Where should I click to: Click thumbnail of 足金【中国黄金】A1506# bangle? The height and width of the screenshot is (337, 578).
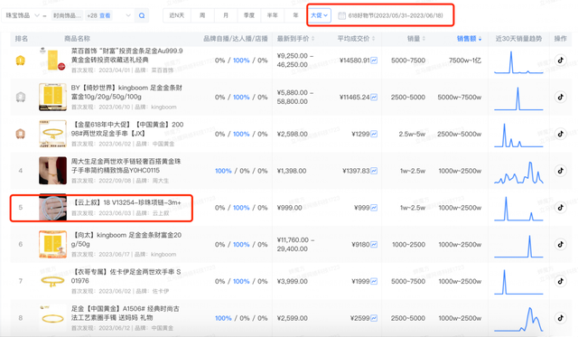[x=52, y=318]
